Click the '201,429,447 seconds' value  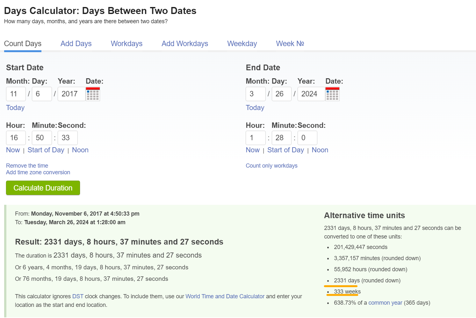361,247
